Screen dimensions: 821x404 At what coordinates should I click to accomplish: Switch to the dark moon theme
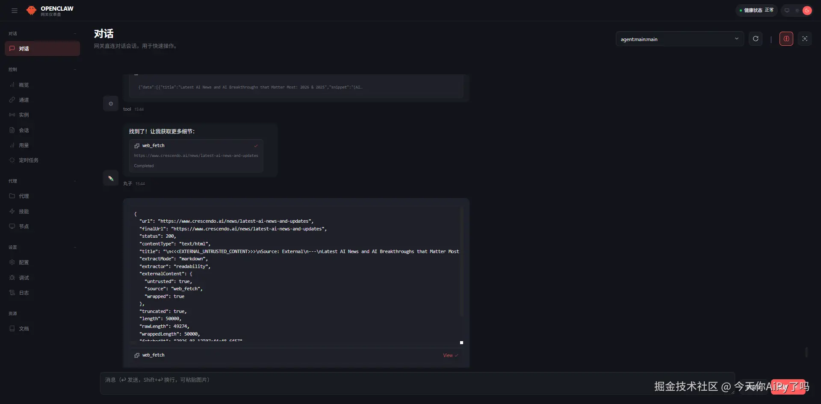coord(807,11)
